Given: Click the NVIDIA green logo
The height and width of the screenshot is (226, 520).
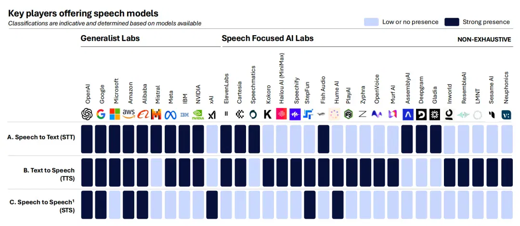Looking at the screenshot, I should (198, 115).
